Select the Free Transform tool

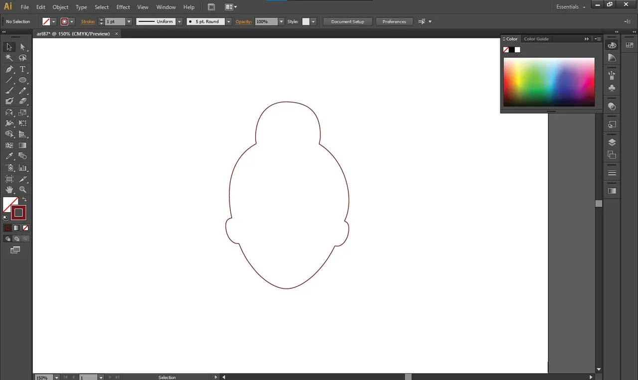22,123
